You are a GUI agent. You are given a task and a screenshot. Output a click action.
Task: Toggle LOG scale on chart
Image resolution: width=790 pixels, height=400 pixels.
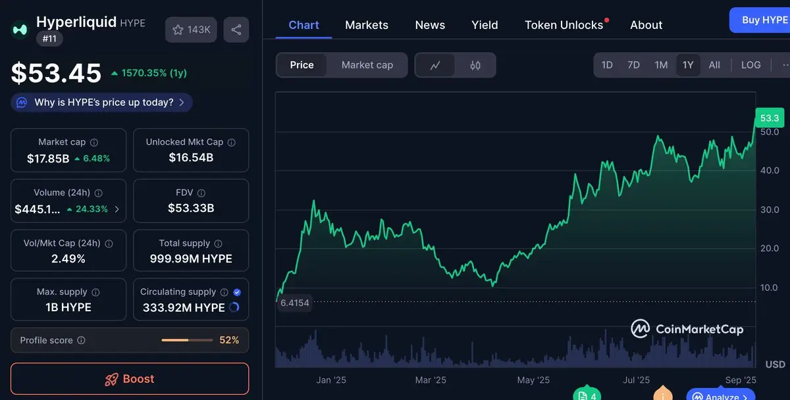[750, 65]
